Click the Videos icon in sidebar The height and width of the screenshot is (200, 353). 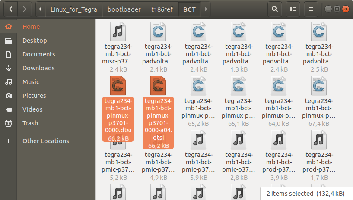point(9,109)
